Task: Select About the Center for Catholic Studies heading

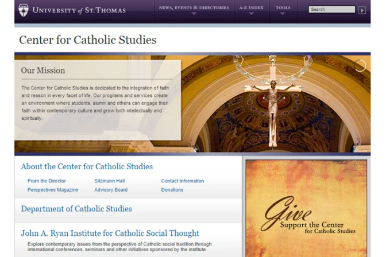Action: pos(87,167)
